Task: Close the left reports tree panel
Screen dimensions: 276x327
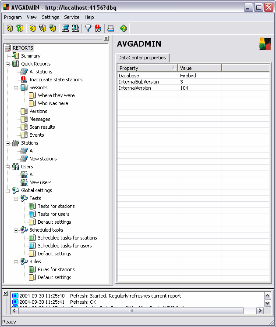Action: 106,39
